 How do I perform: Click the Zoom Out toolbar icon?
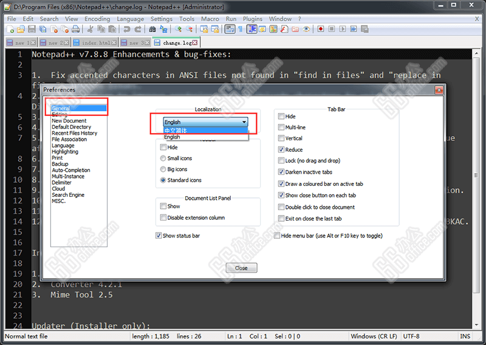click(189, 29)
